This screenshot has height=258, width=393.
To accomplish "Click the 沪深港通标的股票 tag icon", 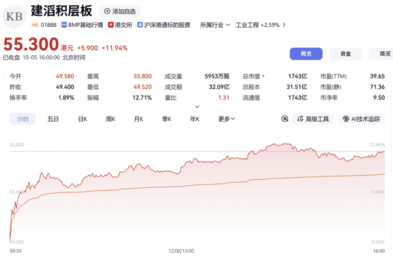I will [x=140, y=25].
